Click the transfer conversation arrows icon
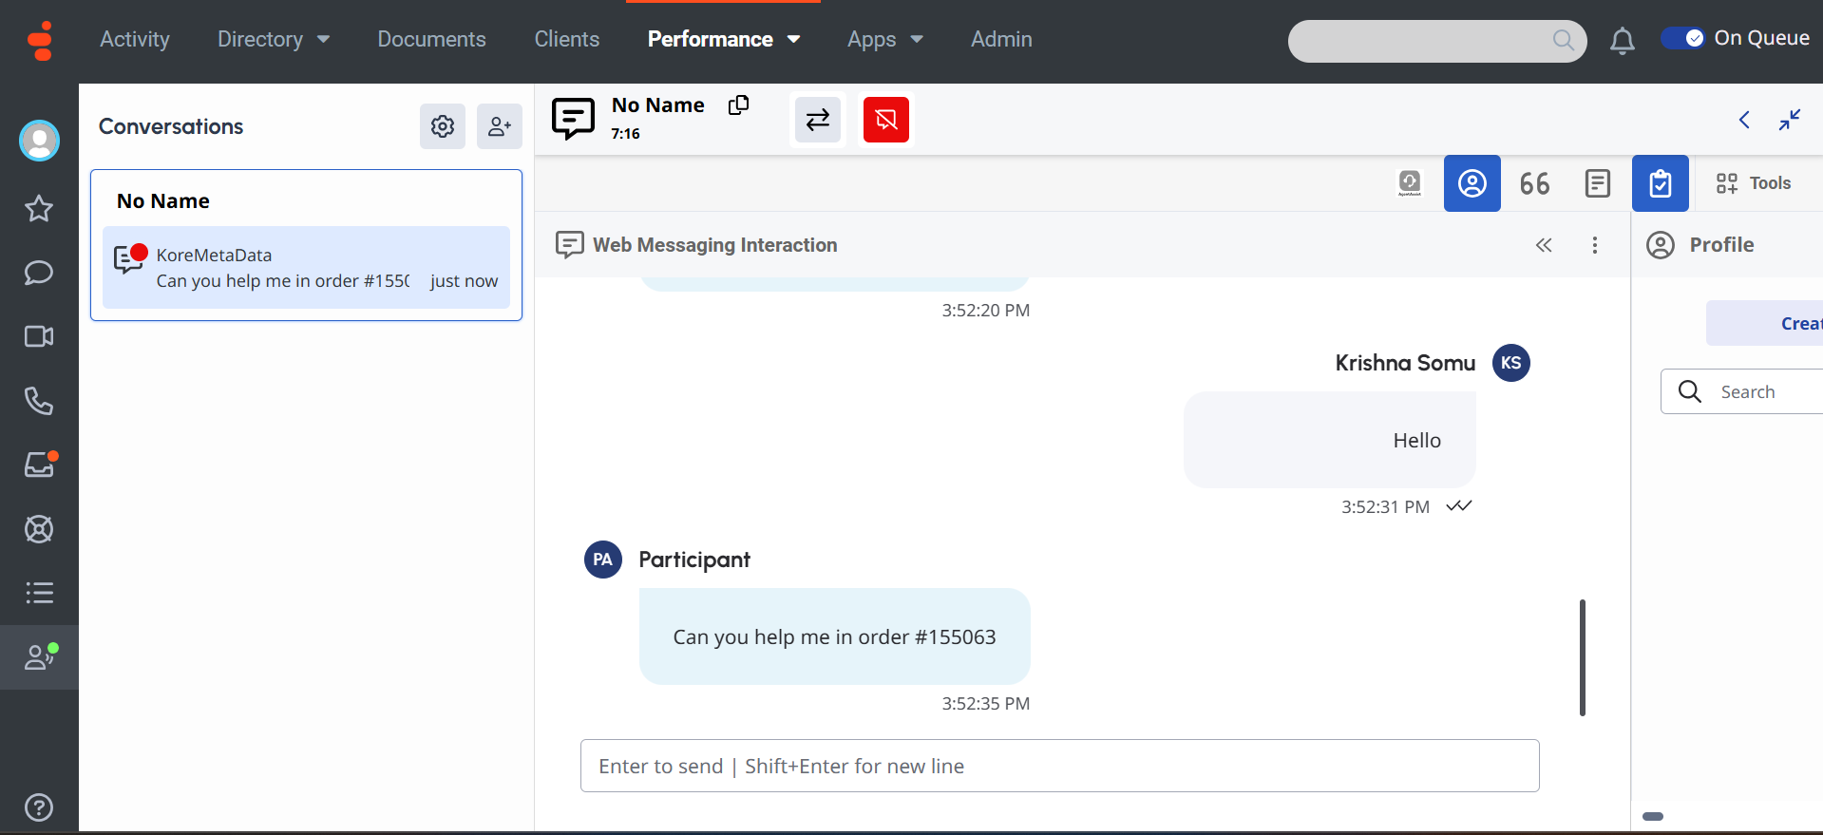 (818, 120)
